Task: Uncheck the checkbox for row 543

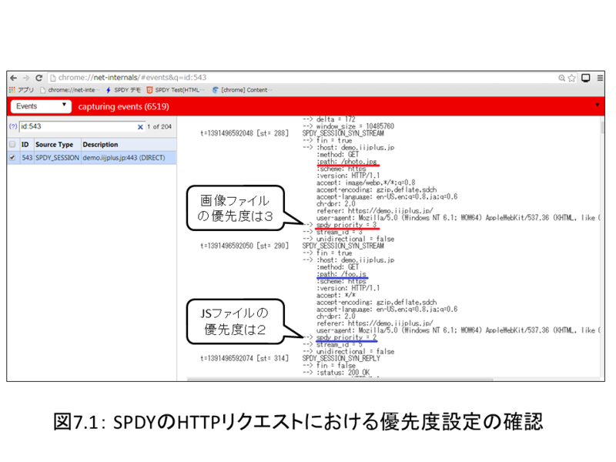Action: 12,158
